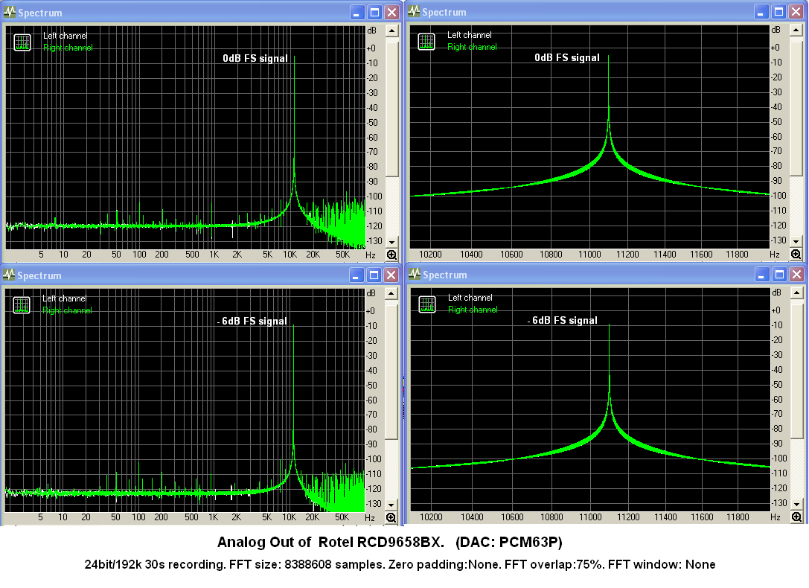Click vertical scrollbar thumb in -6dB FS 10200–11800 Hz window
The image size is (809, 588).
pos(796,371)
